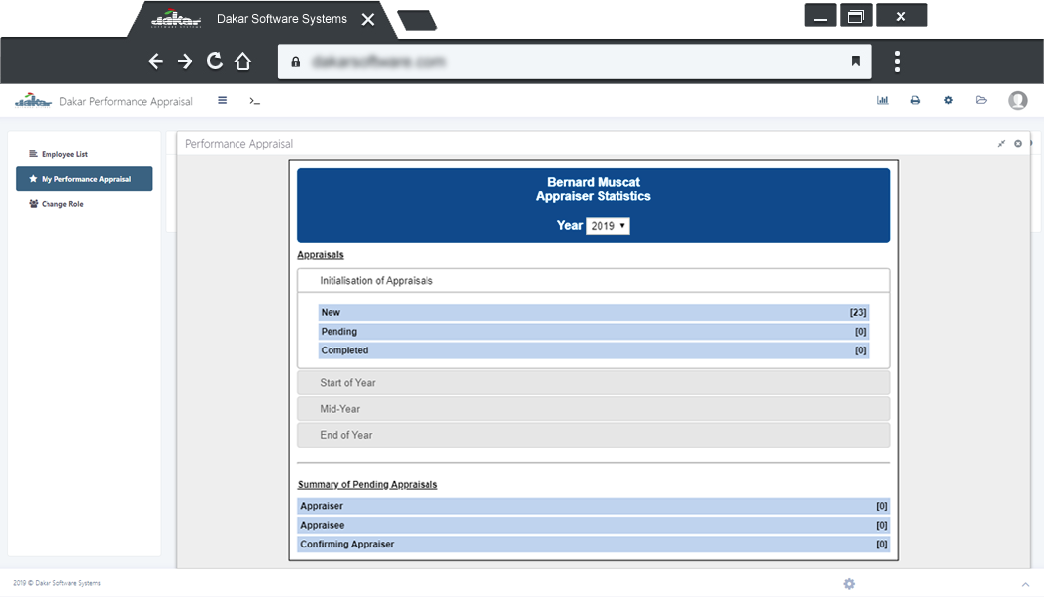Click the gear icon in the bottom status bar

pos(848,584)
